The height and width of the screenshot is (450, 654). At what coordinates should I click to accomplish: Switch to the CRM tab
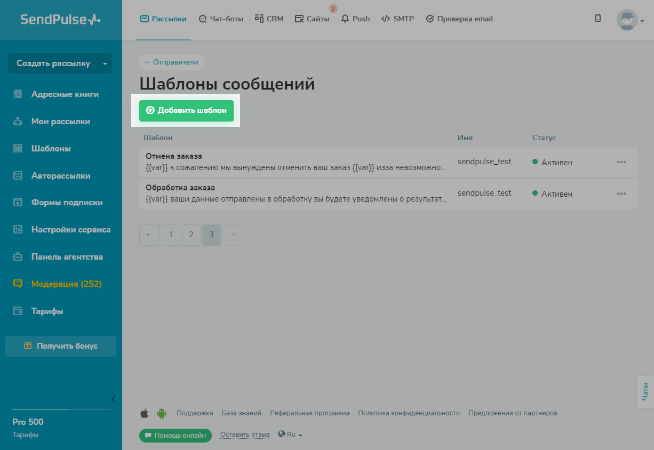coord(269,19)
